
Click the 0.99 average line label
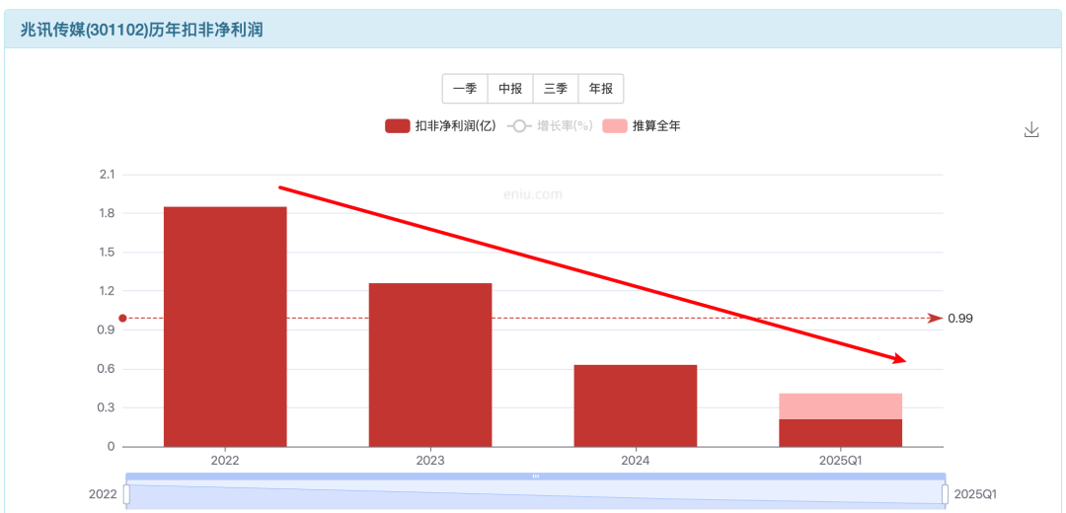point(960,318)
